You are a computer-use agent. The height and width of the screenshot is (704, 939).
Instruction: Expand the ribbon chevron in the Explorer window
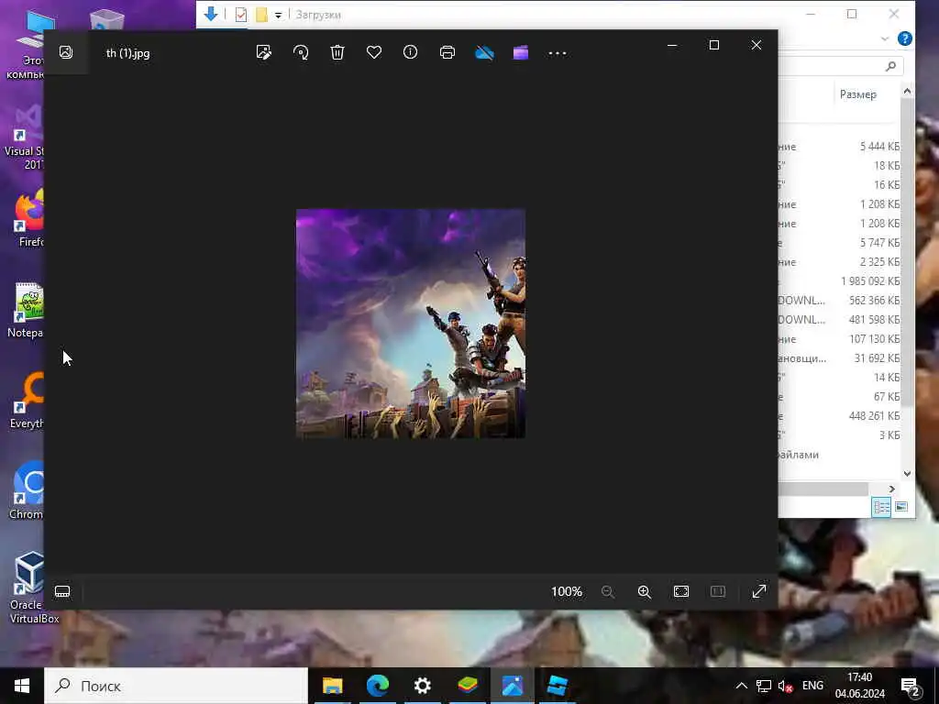(885, 38)
